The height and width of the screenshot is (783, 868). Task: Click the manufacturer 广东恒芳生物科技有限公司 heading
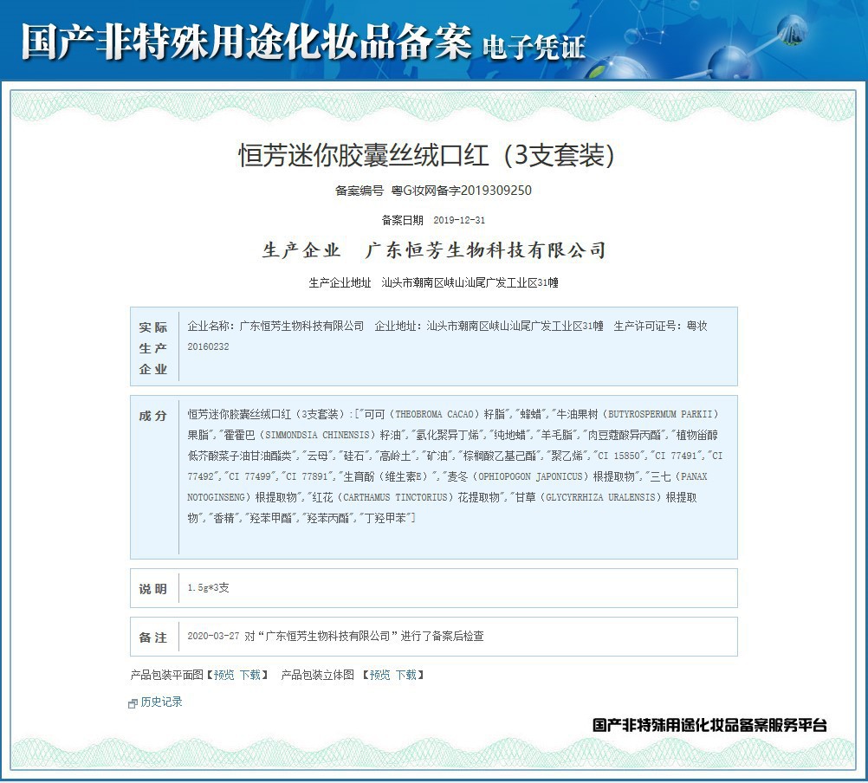(485, 250)
